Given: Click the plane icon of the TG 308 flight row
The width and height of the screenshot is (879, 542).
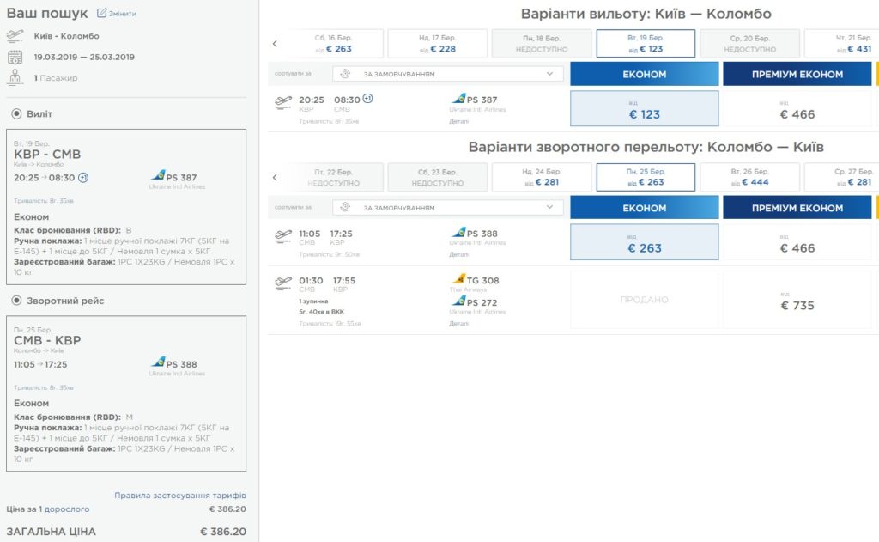Looking at the screenshot, I should 283,283.
